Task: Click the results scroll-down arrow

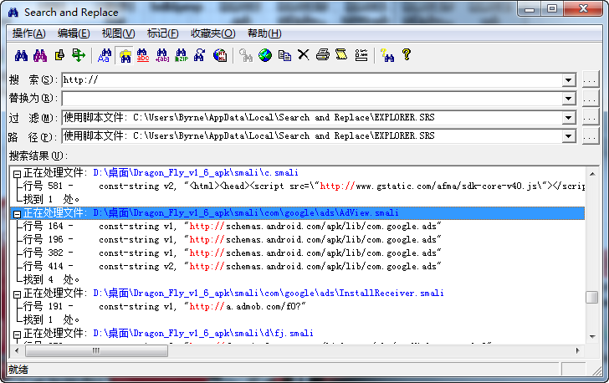Action: 592,337
